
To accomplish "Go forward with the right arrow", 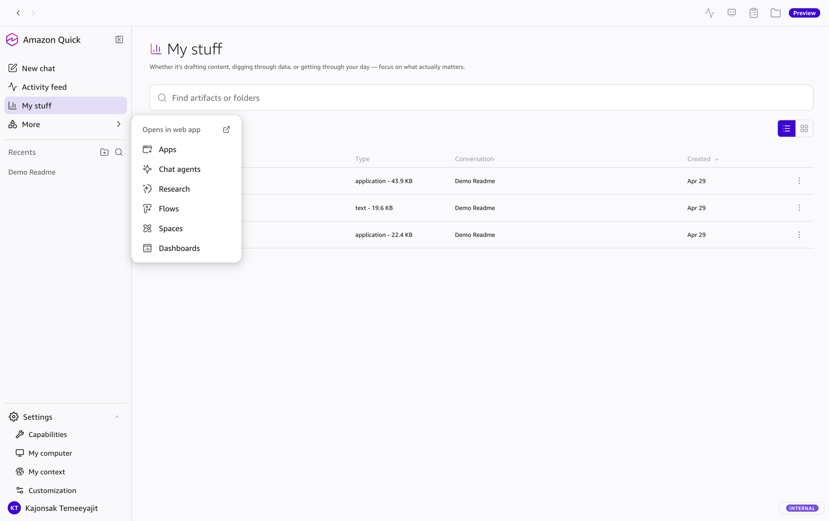I will pyautogui.click(x=34, y=13).
